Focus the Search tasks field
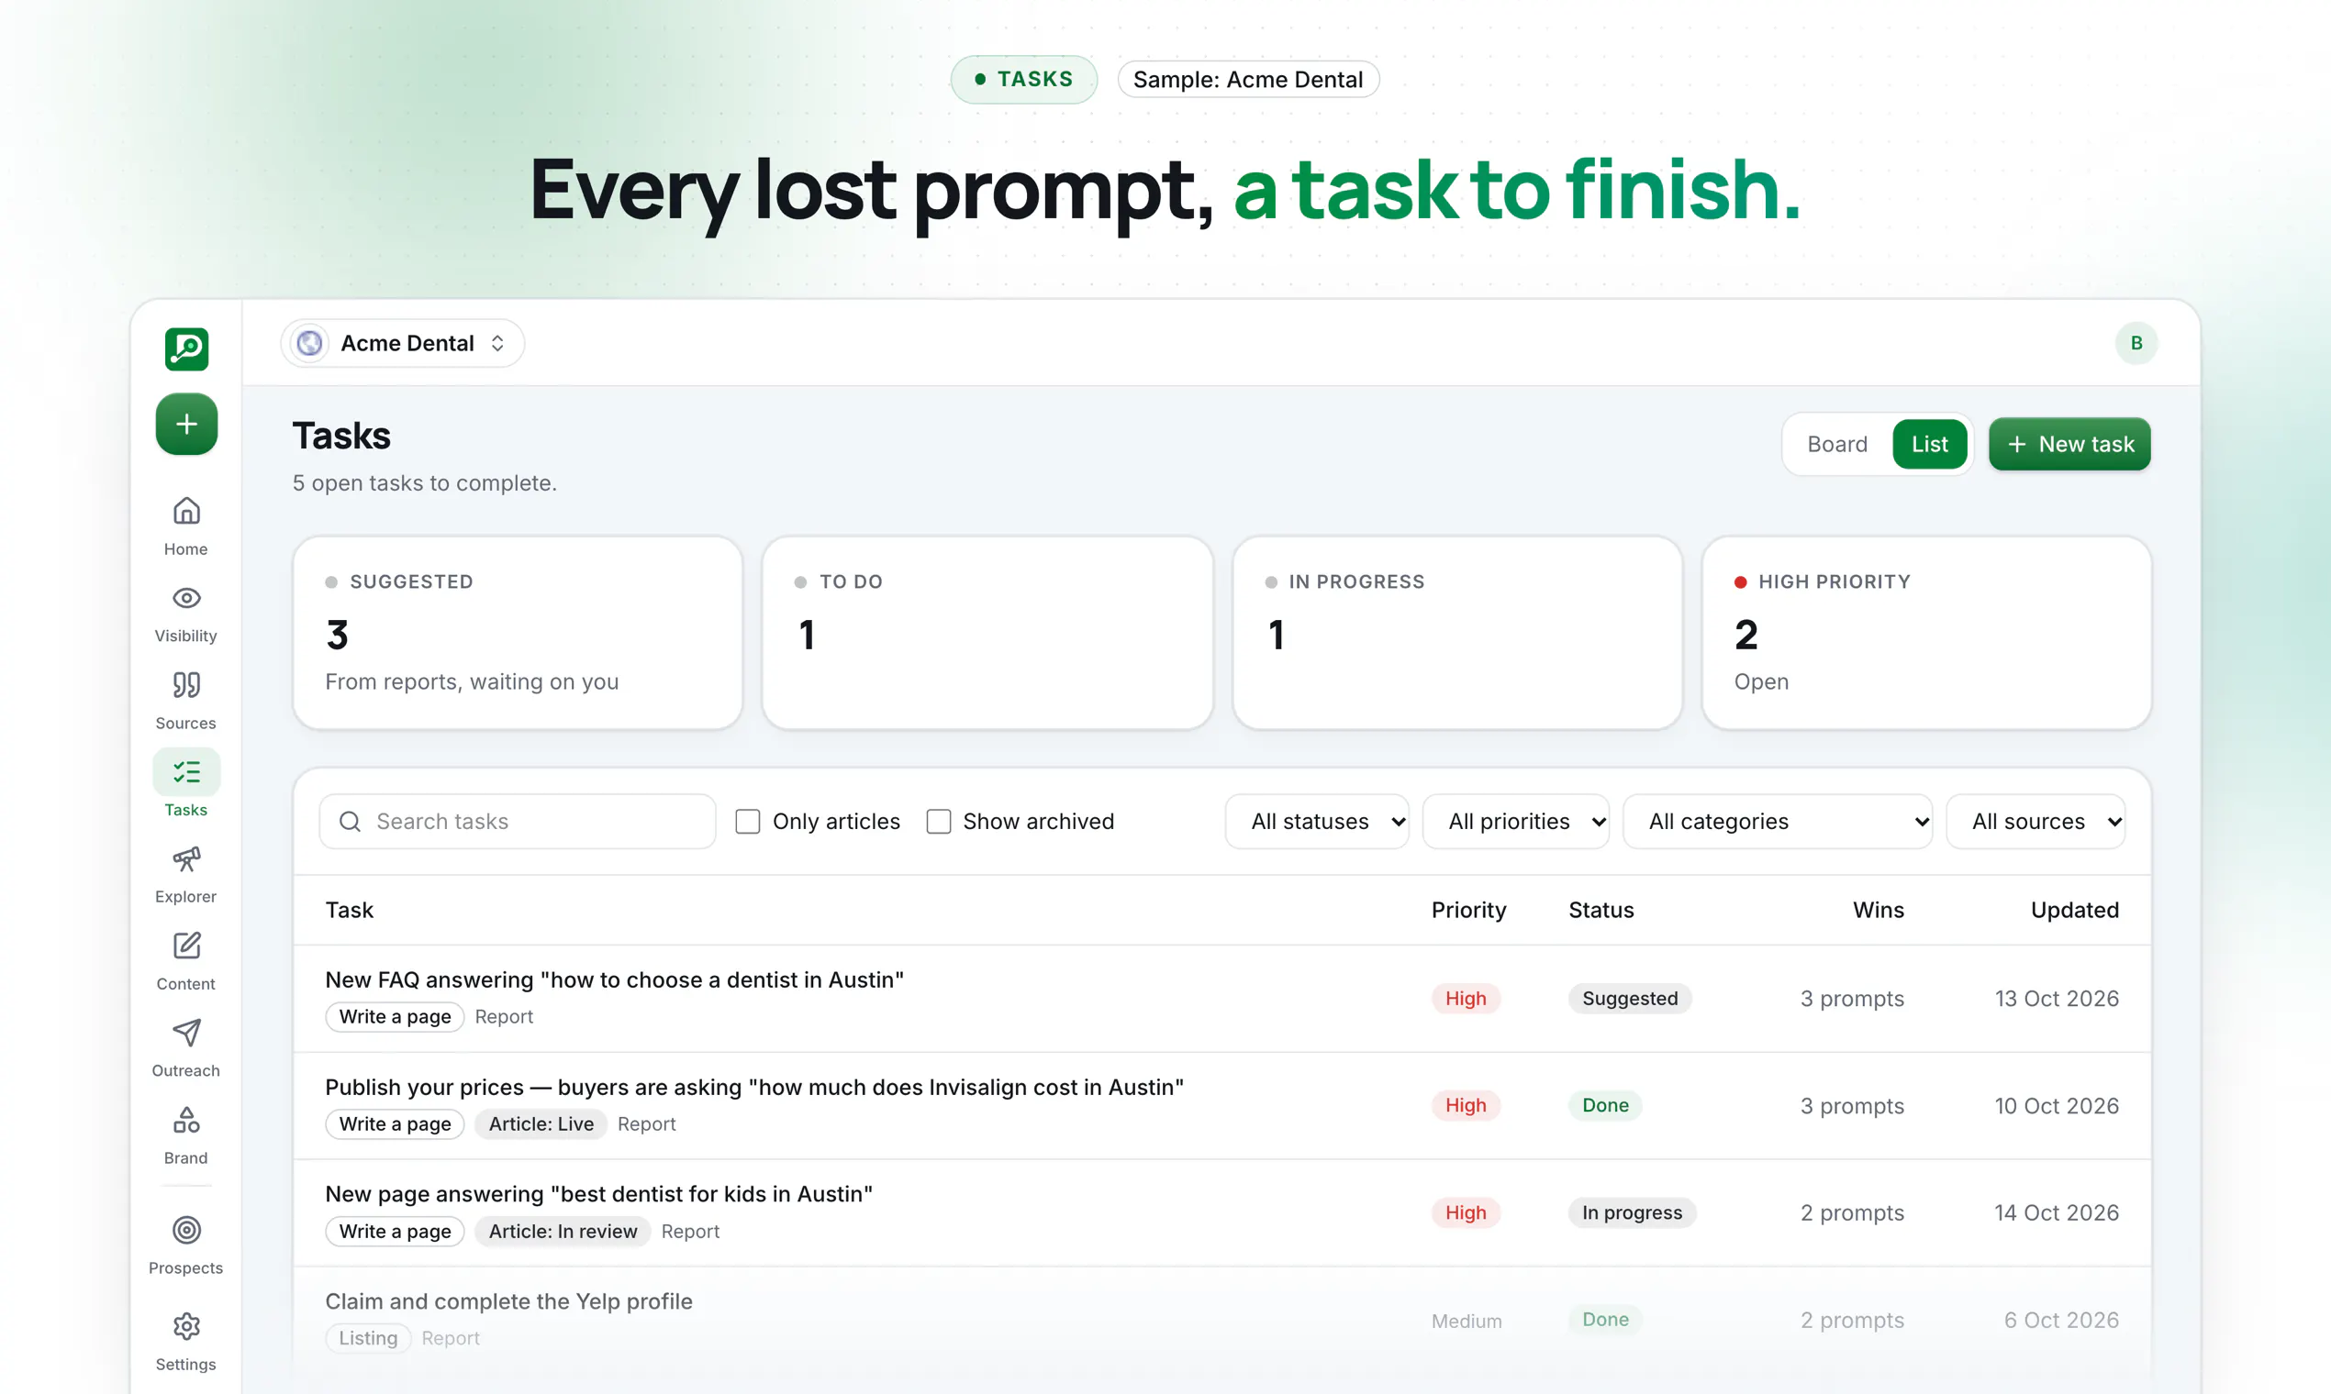 [518, 822]
